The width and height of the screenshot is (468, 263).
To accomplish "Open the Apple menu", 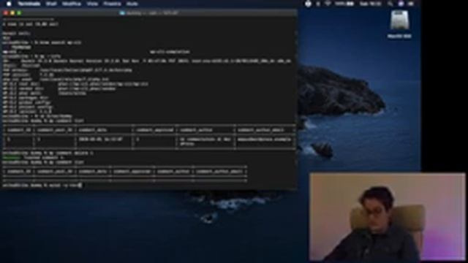I will tap(9, 4).
